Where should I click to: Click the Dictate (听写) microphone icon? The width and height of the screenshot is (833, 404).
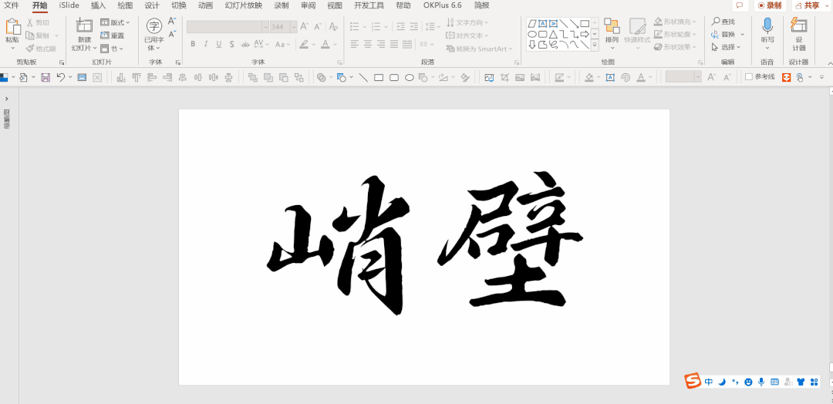click(x=767, y=26)
